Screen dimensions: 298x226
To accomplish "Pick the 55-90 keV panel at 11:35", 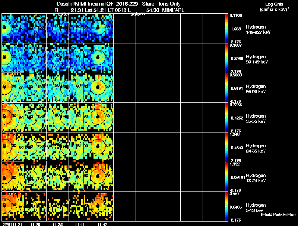I will (58, 88).
